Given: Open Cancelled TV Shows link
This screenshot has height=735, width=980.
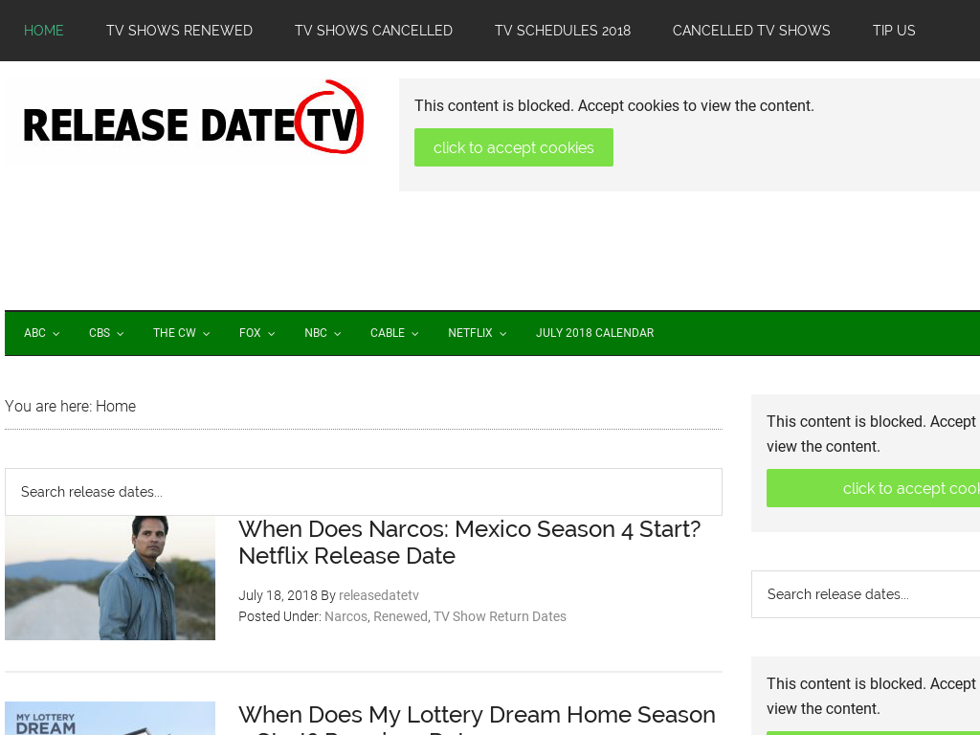Looking at the screenshot, I should [751, 31].
